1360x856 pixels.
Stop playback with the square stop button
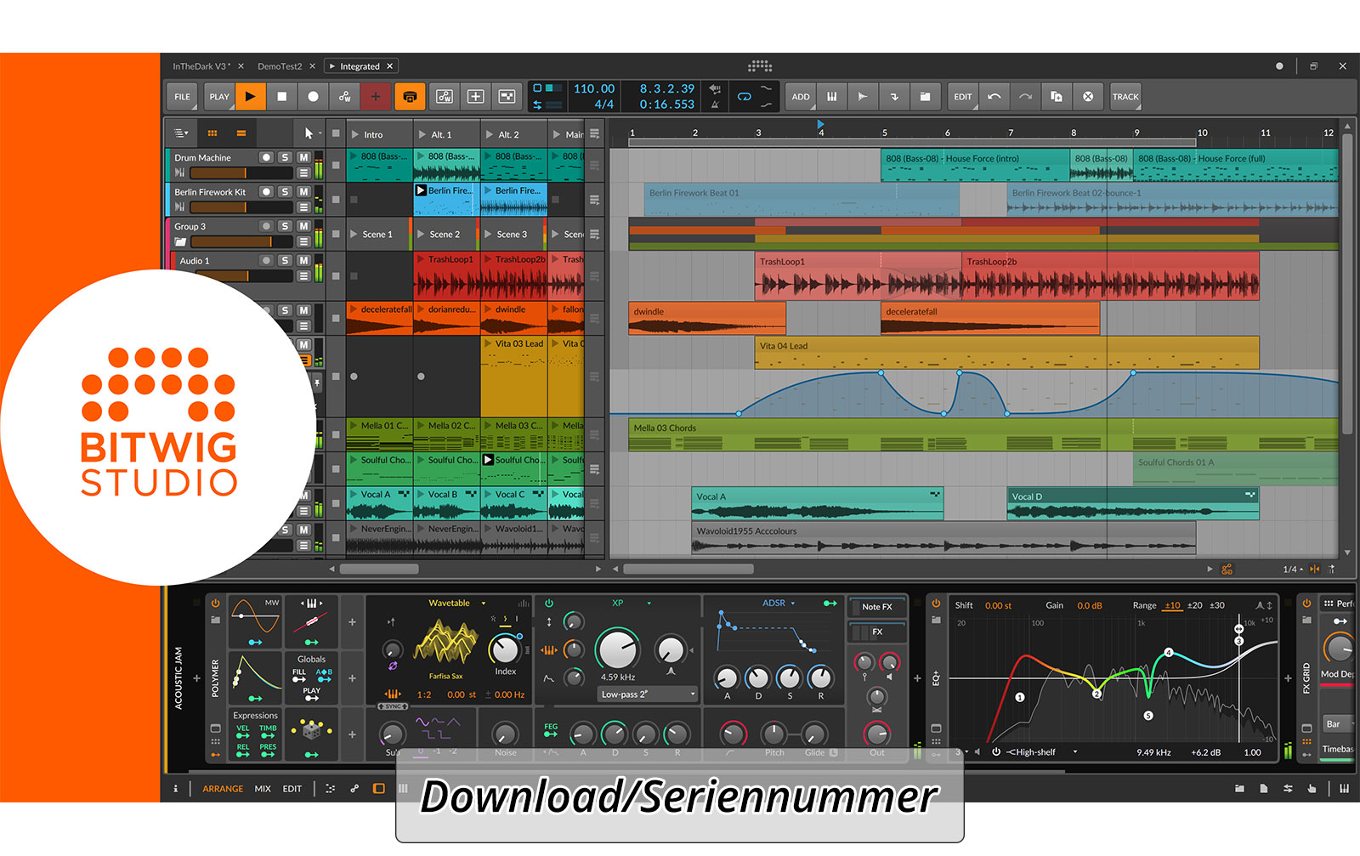[x=281, y=97]
